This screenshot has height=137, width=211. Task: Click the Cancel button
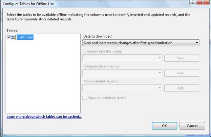(x=192, y=126)
